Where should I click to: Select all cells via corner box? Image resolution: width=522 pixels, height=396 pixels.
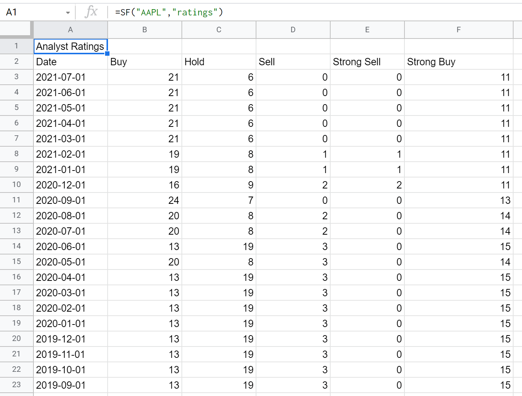17,30
